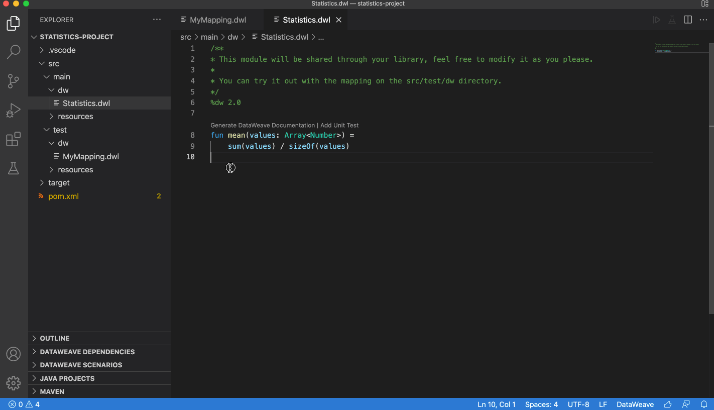Open the Manage settings gear
Image resolution: width=714 pixels, height=410 pixels.
(14, 383)
